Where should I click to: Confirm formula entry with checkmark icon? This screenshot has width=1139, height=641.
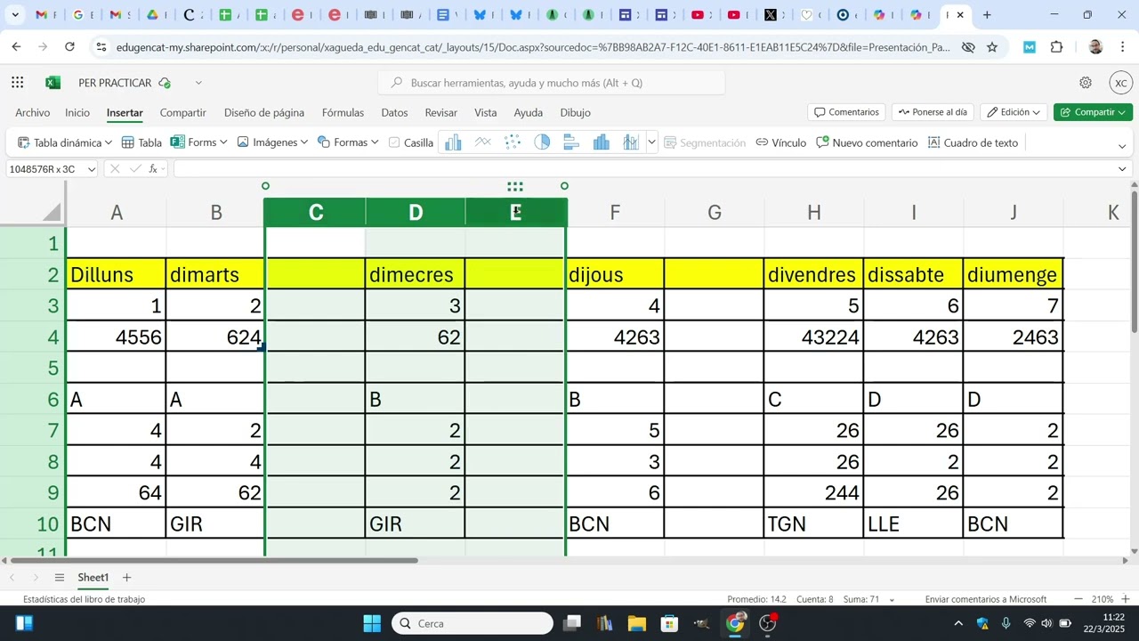[x=135, y=169]
